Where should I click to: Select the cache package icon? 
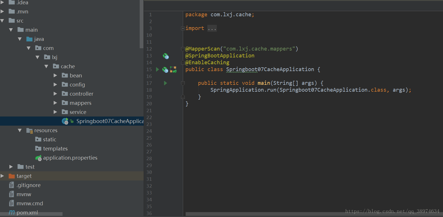[56, 66]
